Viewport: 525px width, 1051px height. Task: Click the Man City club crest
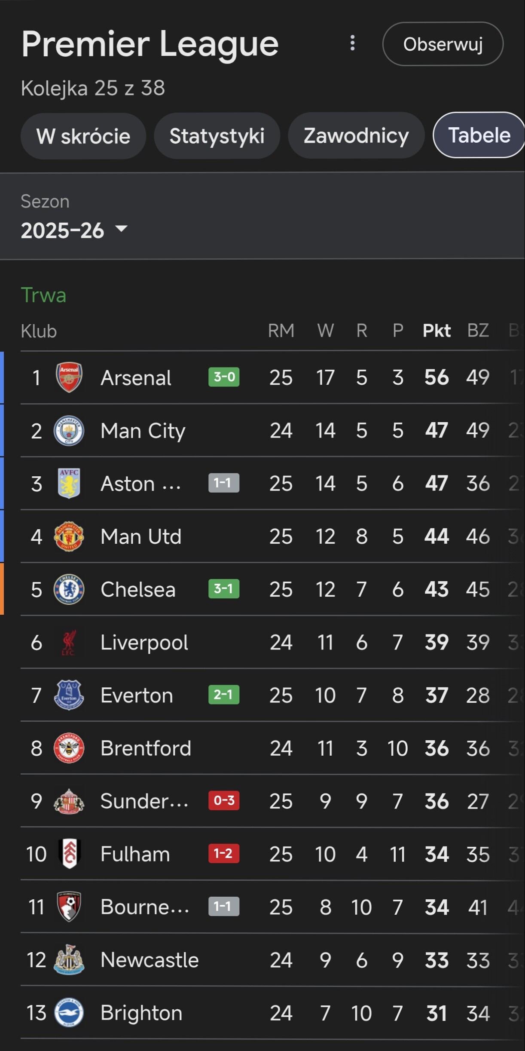click(x=69, y=430)
